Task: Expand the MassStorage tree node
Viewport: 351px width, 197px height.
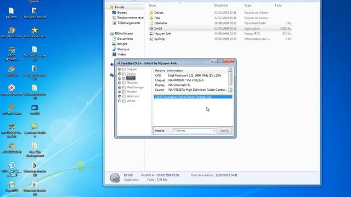Action: pos(120,88)
